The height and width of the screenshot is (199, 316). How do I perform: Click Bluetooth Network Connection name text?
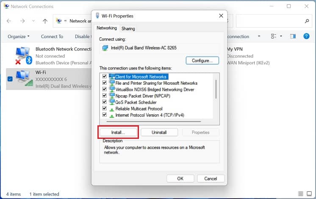click(x=63, y=49)
